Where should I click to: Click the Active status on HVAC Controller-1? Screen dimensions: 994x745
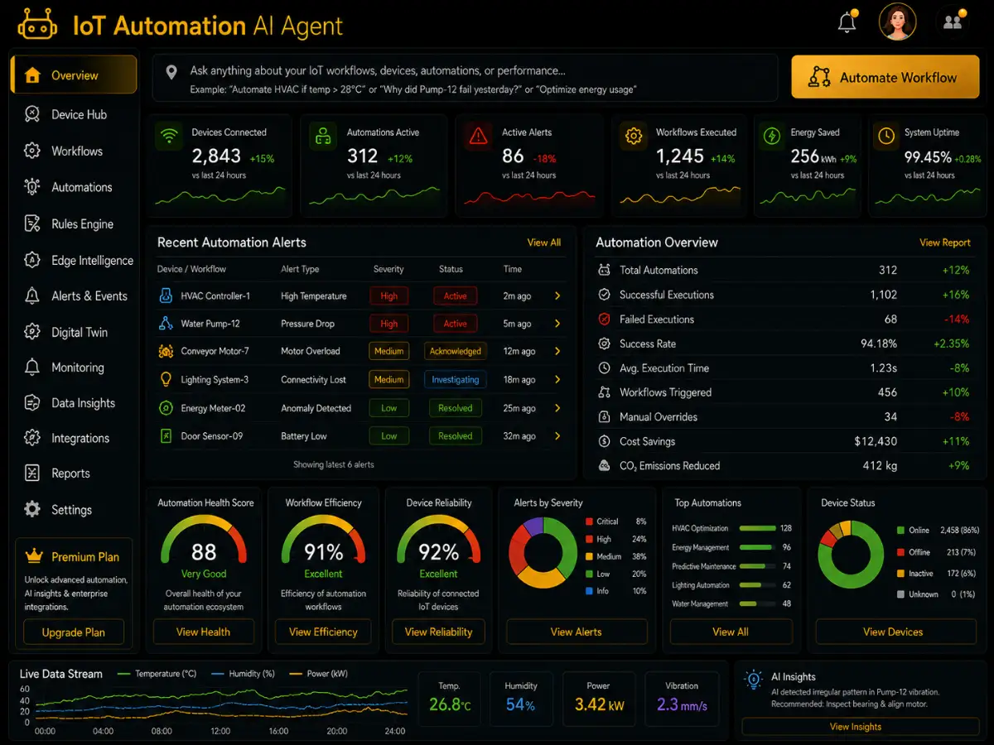455,296
